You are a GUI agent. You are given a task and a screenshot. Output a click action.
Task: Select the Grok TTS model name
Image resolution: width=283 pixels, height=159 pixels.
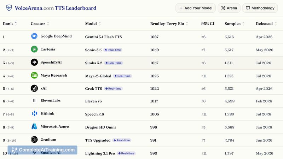click(93, 89)
